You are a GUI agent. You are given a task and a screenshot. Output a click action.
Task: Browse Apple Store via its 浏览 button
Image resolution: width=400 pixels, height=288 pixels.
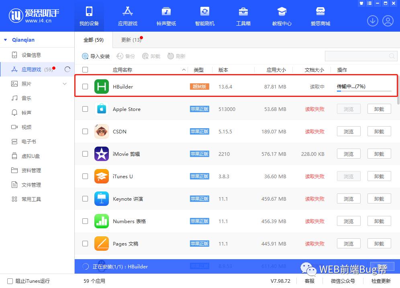348,109
